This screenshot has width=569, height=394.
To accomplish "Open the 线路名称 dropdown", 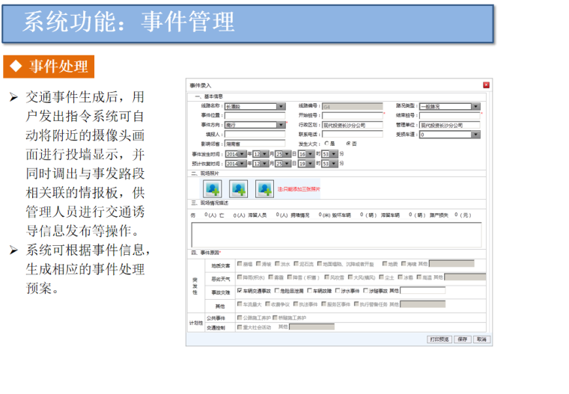I will pos(282,107).
